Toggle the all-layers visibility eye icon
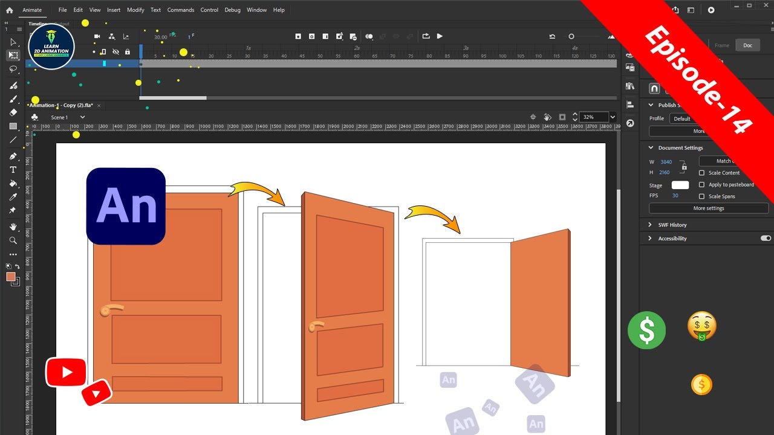 (115, 52)
